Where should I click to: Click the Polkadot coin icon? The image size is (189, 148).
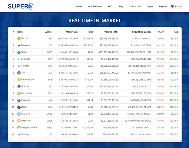[19, 59]
